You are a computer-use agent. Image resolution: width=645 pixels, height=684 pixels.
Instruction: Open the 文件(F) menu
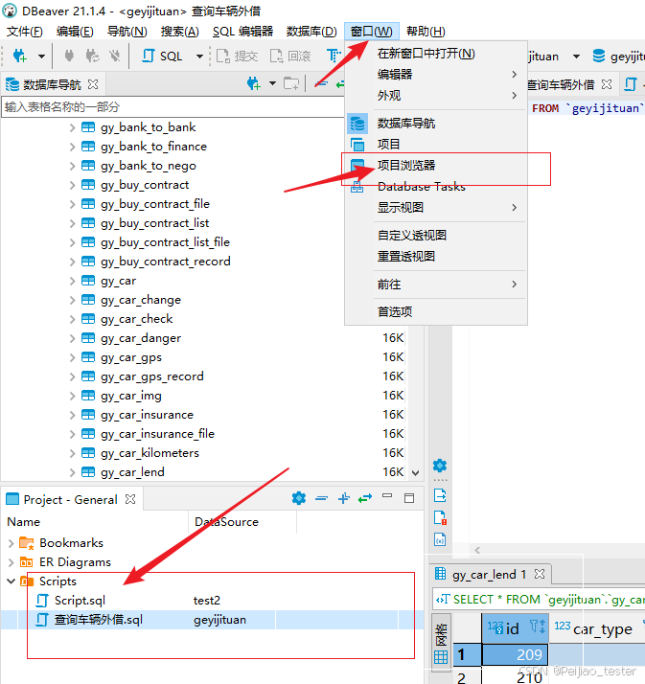[25, 32]
